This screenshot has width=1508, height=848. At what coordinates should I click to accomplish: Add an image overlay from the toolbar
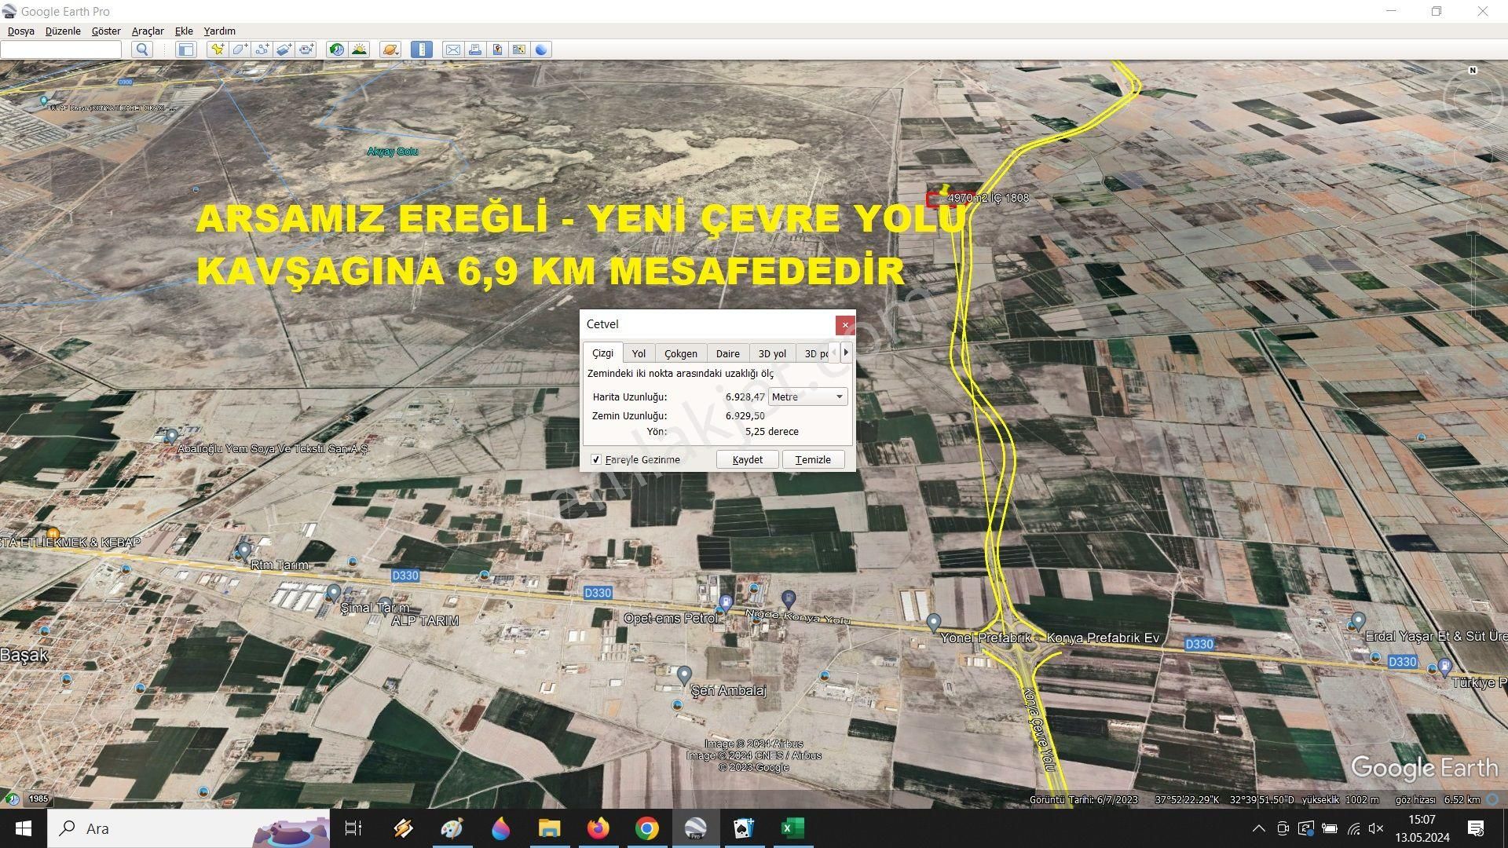point(284,49)
